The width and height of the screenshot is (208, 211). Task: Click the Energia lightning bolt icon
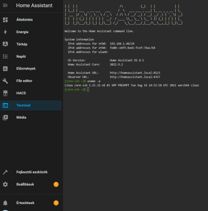(x=5, y=32)
